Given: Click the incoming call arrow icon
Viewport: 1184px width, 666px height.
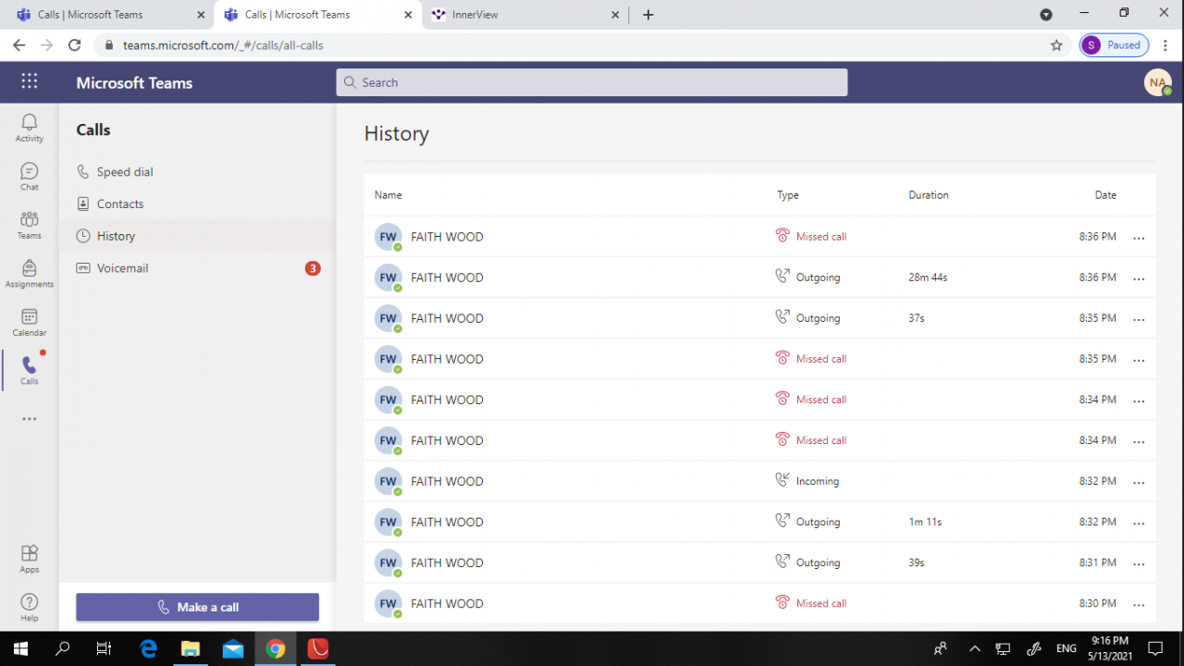Looking at the screenshot, I should click(783, 480).
